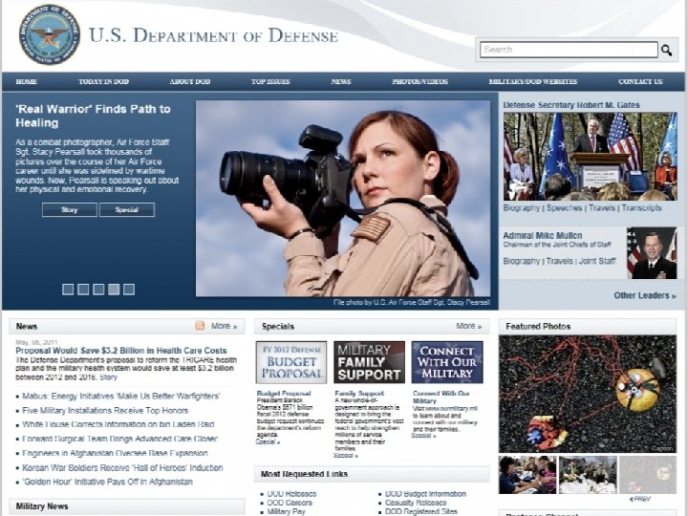
Task: Open Five Military Installations Receive Top Honors
Action: tap(105, 411)
